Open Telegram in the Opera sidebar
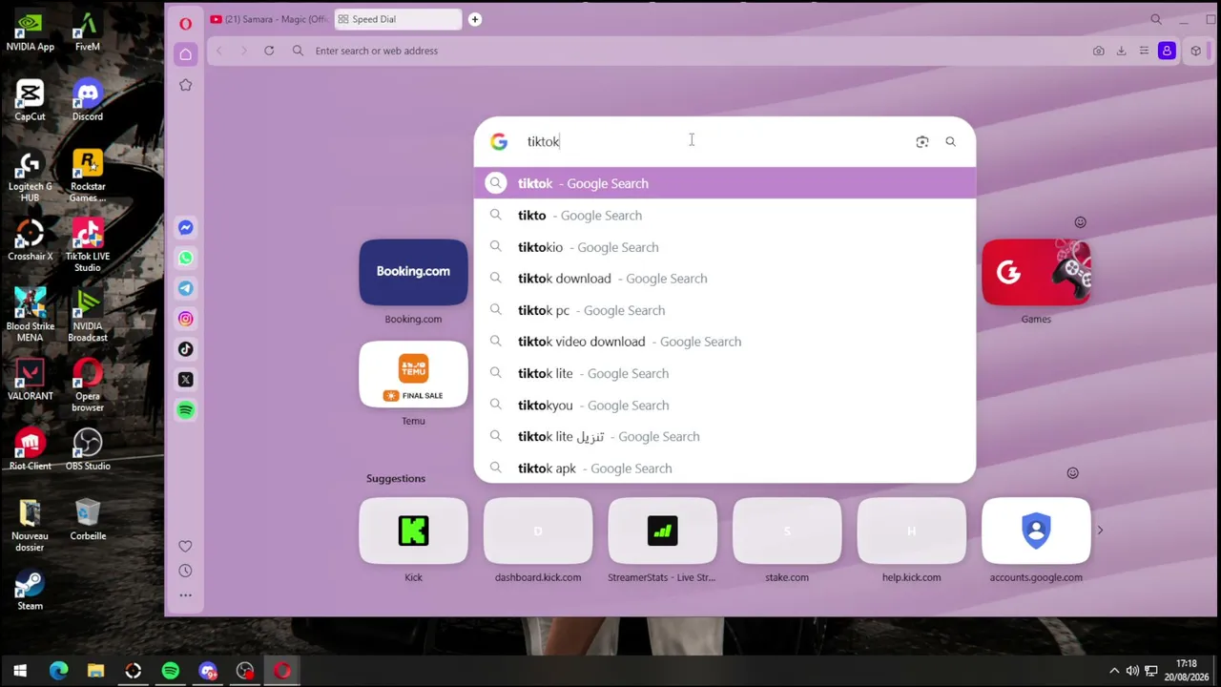Screen dimensions: 1221x687 coord(185,288)
